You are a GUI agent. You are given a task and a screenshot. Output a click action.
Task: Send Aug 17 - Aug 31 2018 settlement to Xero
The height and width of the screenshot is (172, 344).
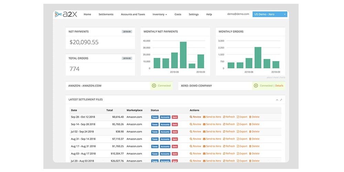[212, 146]
